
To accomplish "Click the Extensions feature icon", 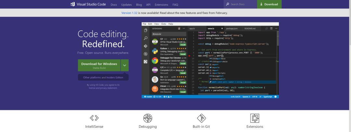I will 254,118.
